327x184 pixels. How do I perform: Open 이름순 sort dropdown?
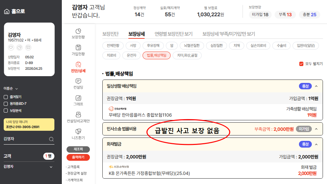click(10, 88)
